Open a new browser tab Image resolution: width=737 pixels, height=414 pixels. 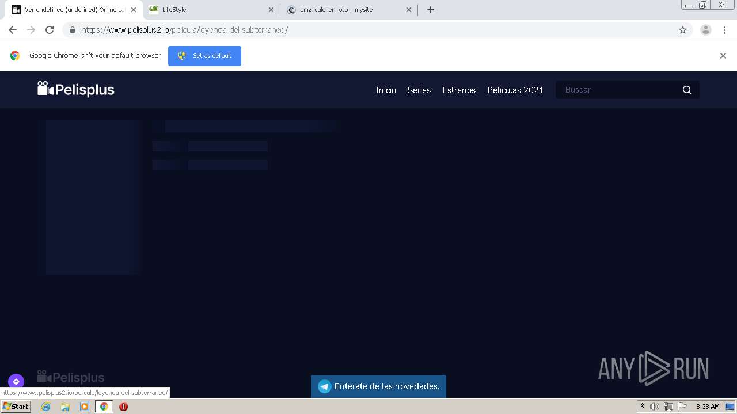click(x=431, y=10)
